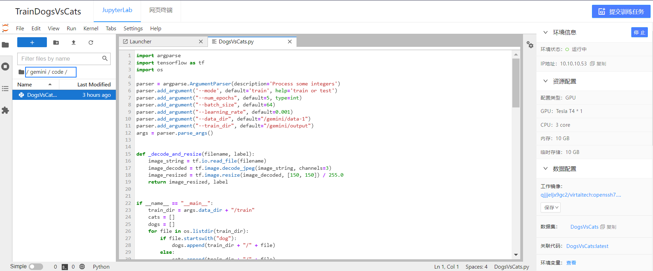653x271 pixels.
Task: Click the code breadcrumb folder
Action: click(x=58, y=72)
